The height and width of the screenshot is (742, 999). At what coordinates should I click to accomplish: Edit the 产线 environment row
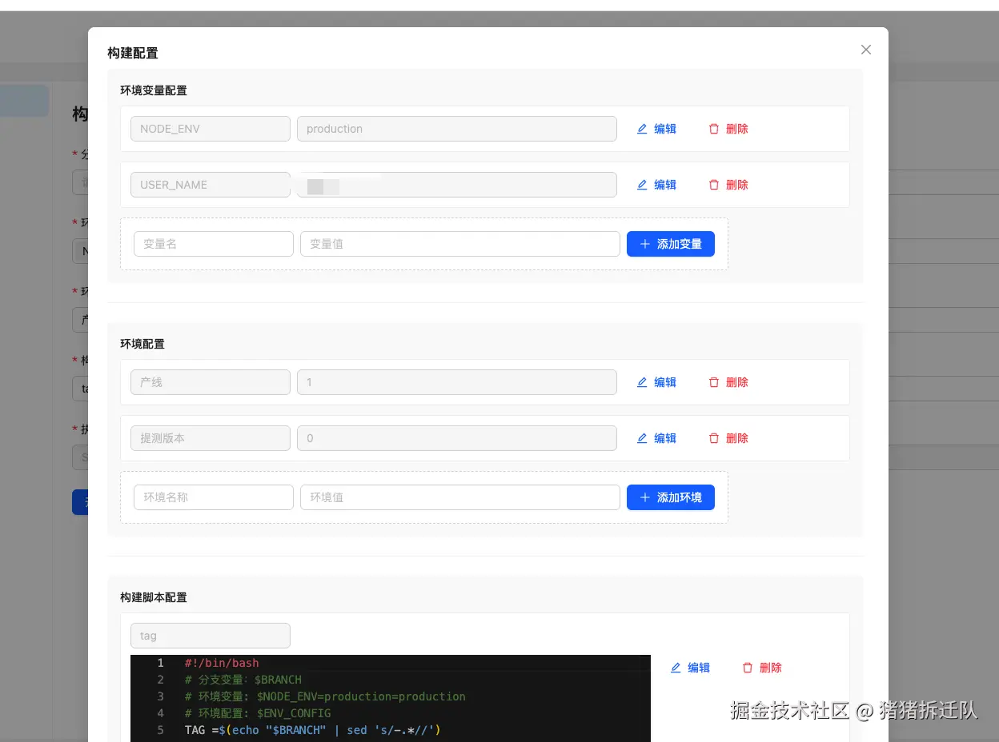(x=656, y=382)
